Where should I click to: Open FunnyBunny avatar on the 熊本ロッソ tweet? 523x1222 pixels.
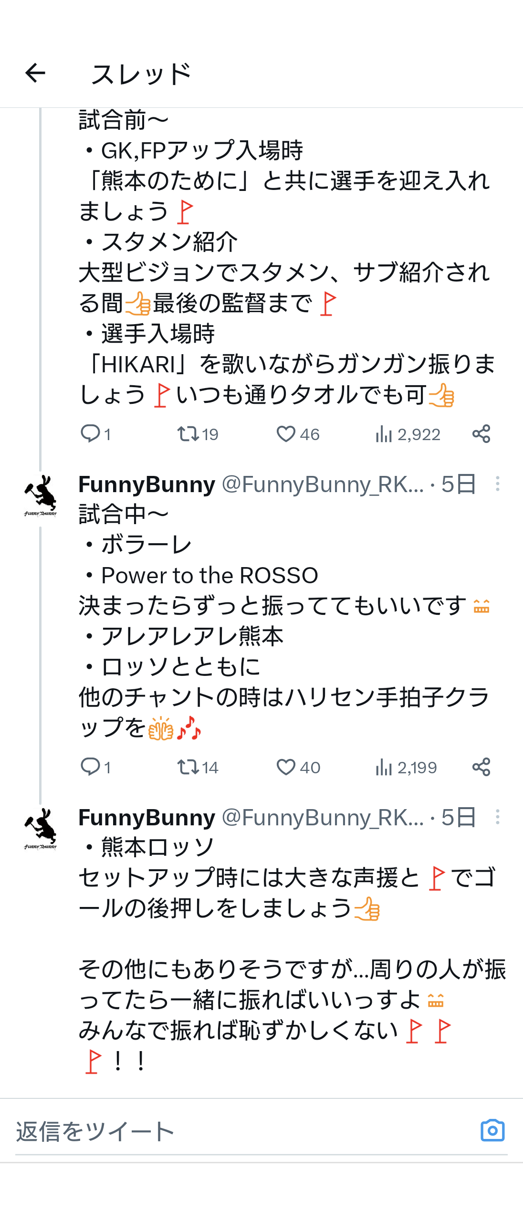pyautogui.click(x=41, y=829)
